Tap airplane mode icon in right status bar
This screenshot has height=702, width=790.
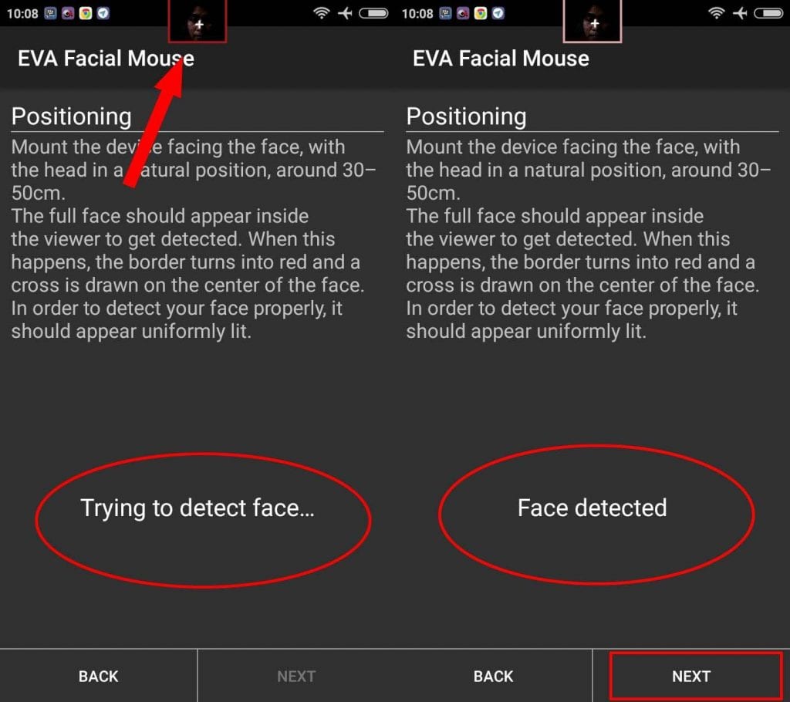click(x=740, y=13)
